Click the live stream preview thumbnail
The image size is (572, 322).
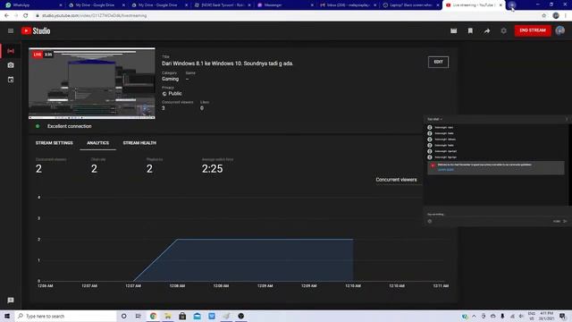[x=92, y=83]
